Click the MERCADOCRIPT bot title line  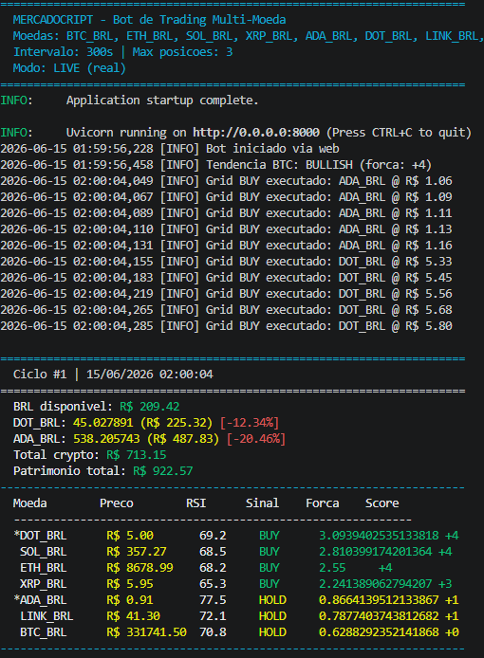point(149,20)
